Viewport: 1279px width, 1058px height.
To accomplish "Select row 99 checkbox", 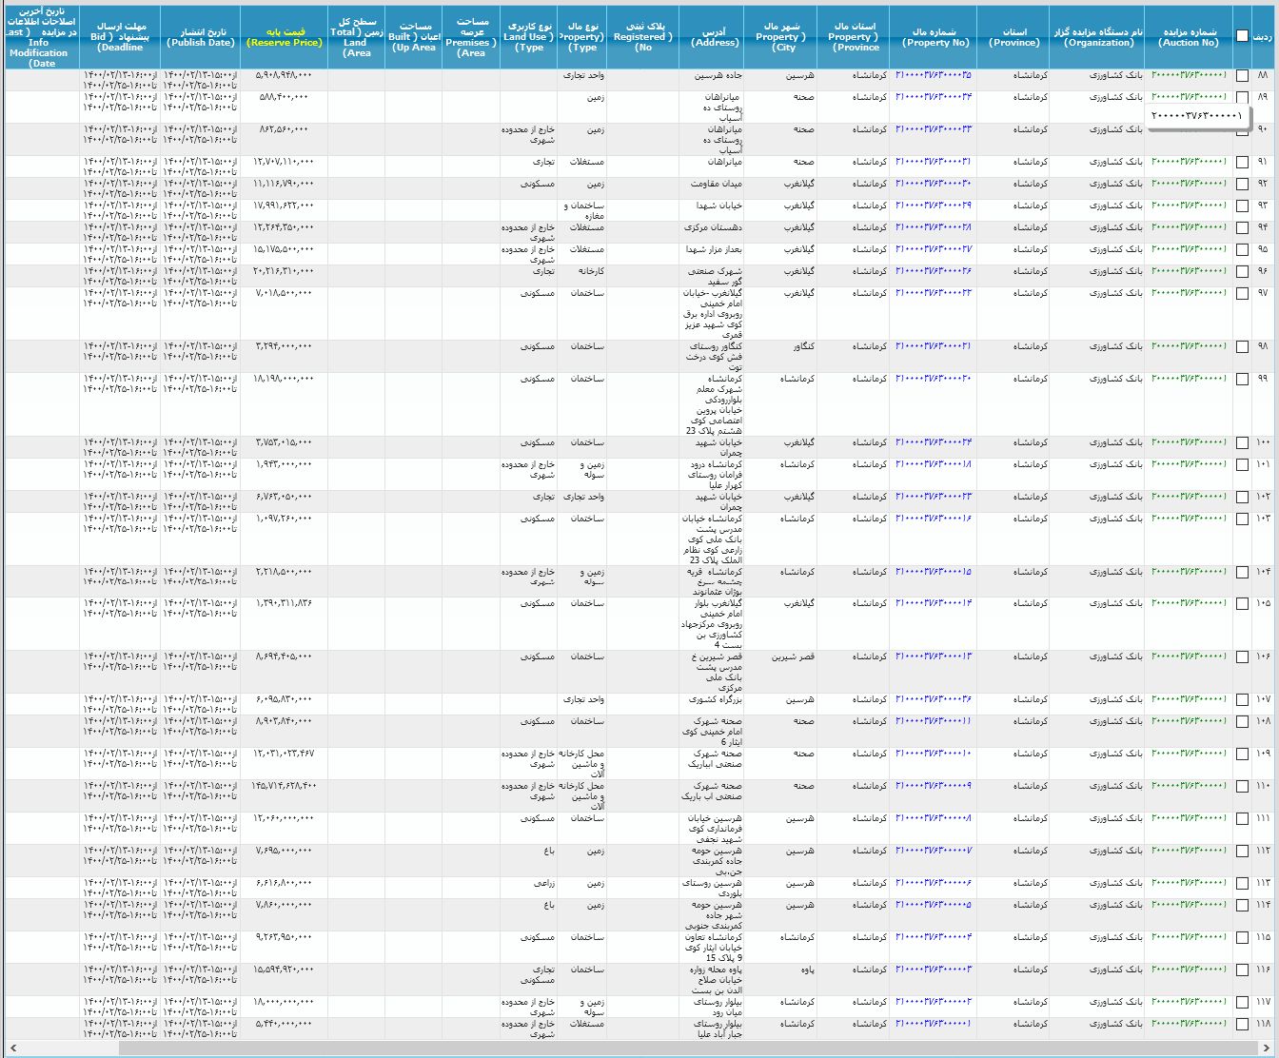I will [1242, 380].
